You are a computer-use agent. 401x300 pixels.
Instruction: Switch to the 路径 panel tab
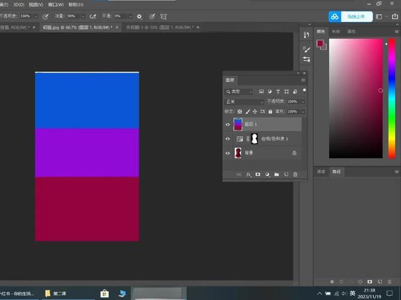click(x=337, y=172)
